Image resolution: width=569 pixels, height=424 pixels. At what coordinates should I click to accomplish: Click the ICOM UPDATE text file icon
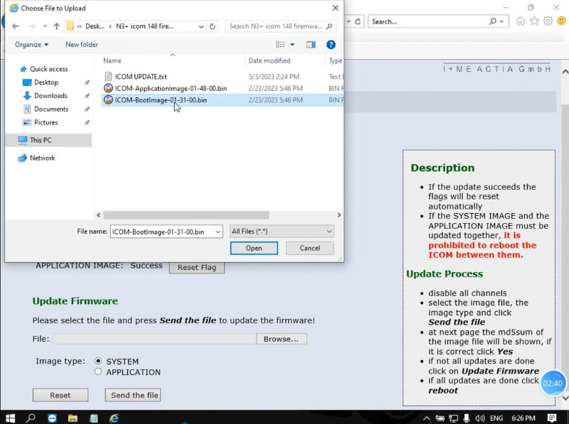coord(108,77)
